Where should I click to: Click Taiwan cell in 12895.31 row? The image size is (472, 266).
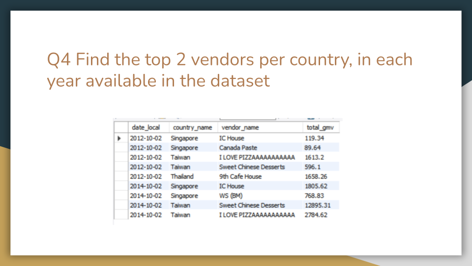pos(180,205)
